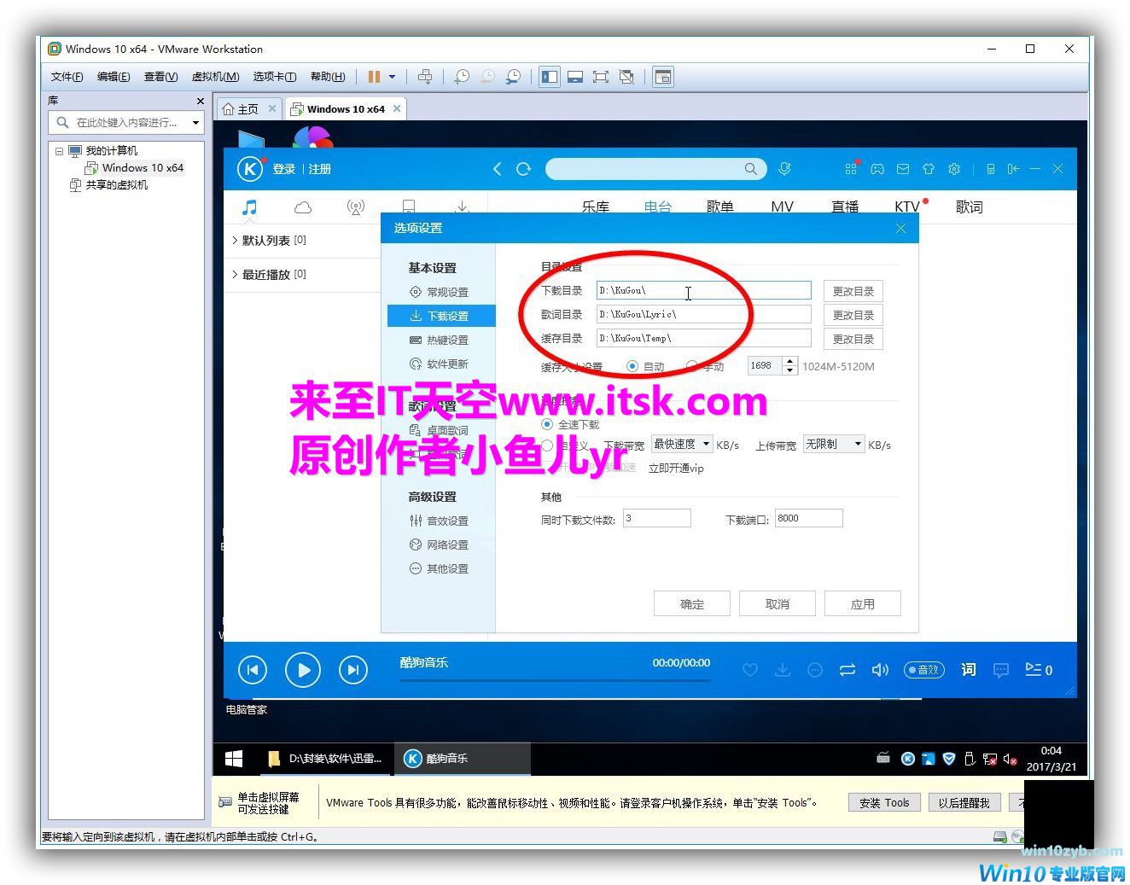Open 软件更新 in the options sidebar
The width and height of the screenshot is (1130, 885).
tap(440, 364)
